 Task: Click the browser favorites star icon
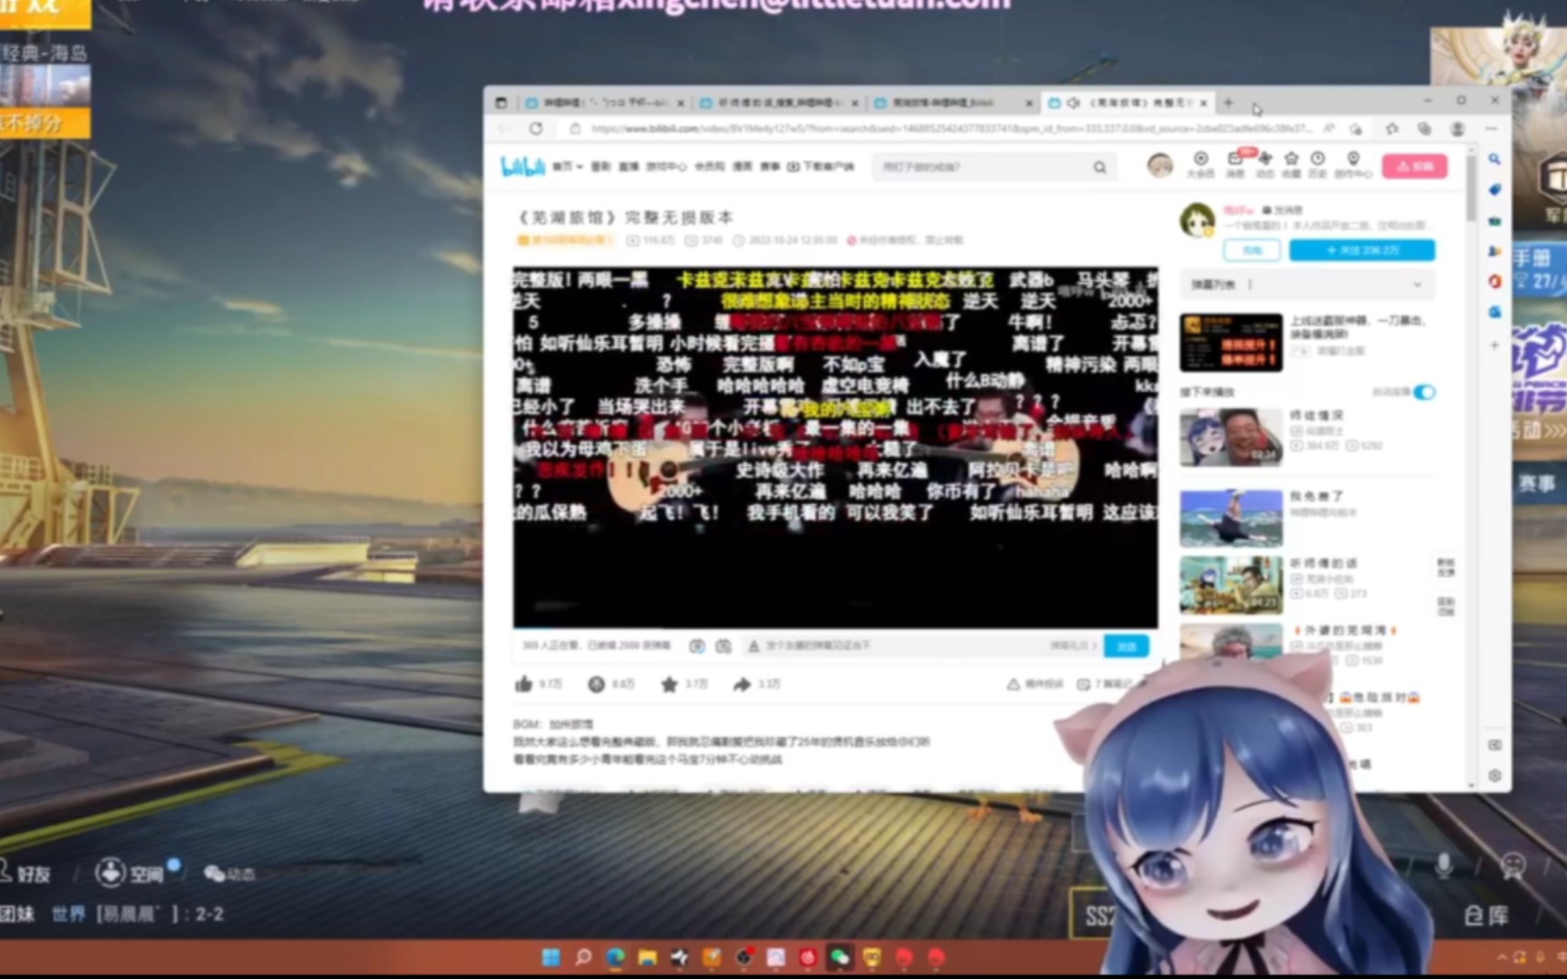click(1392, 129)
